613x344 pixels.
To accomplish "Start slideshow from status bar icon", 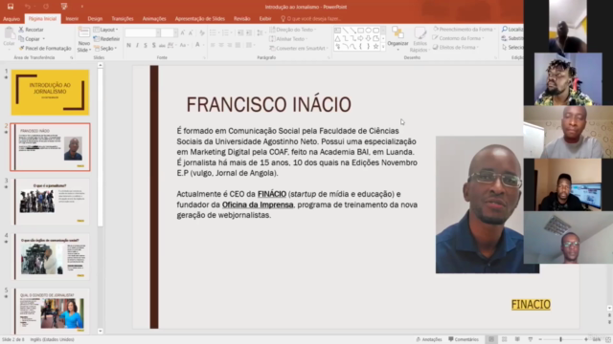I will click(530, 339).
